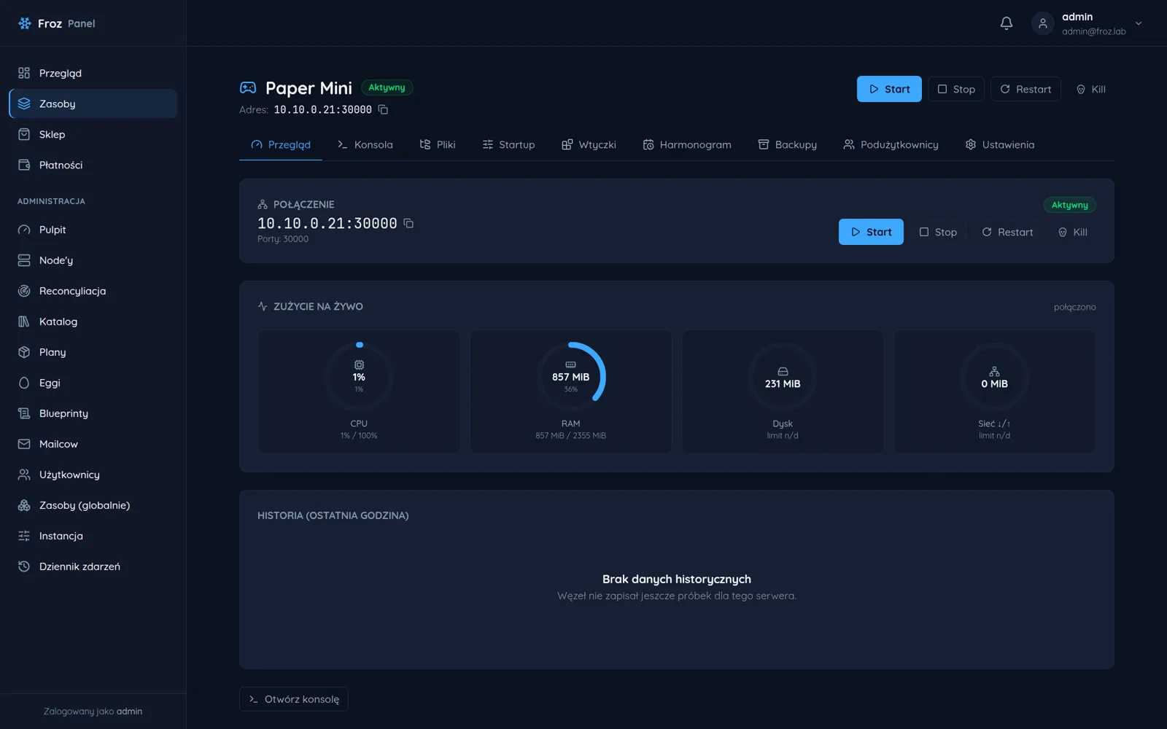This screenshot has height=729, width=1167.
Task: Click Kill in the Połączenie card
Action: (x=1073, y=232)
